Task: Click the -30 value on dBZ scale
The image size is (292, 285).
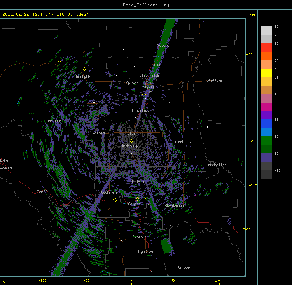Action: pyautogui.click(x=277, y=179)
